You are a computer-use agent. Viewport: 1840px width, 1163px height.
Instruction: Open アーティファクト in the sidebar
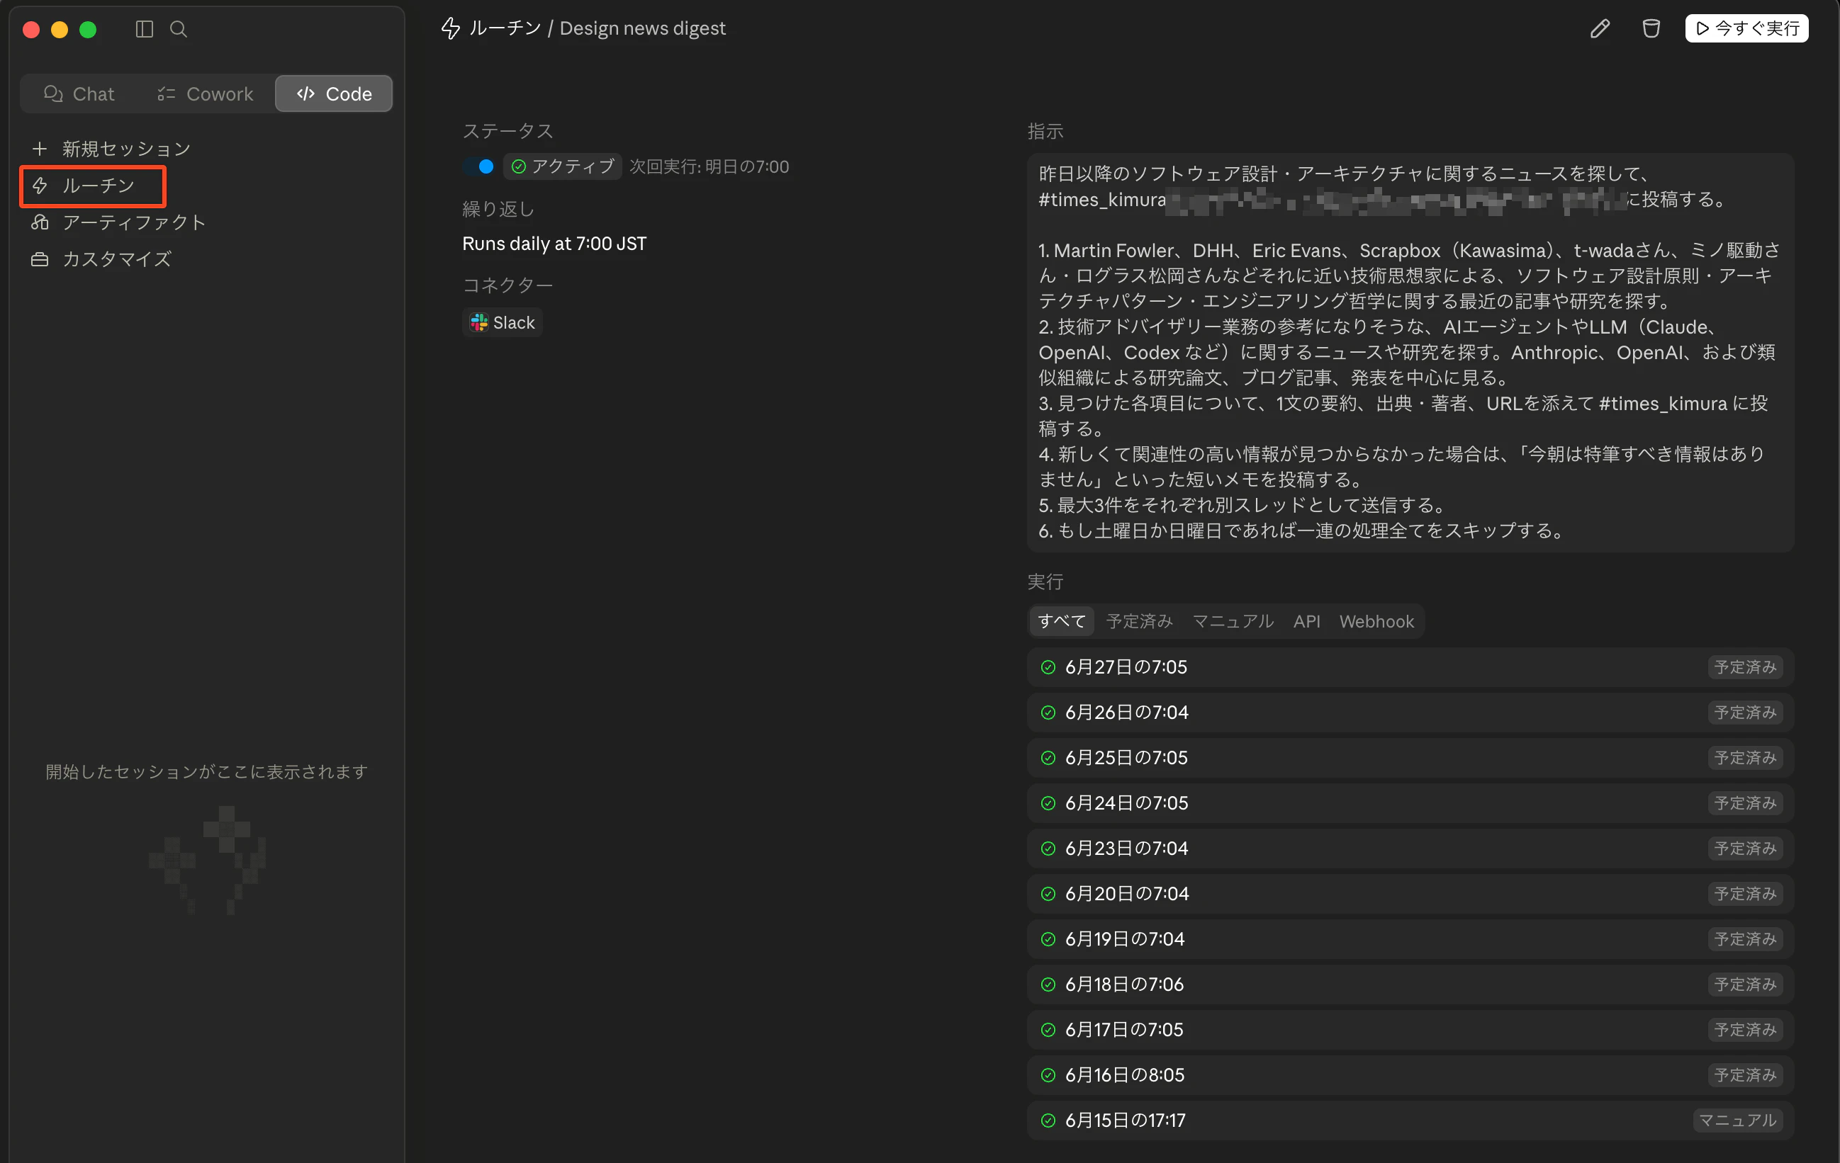(x=118, y=222)
